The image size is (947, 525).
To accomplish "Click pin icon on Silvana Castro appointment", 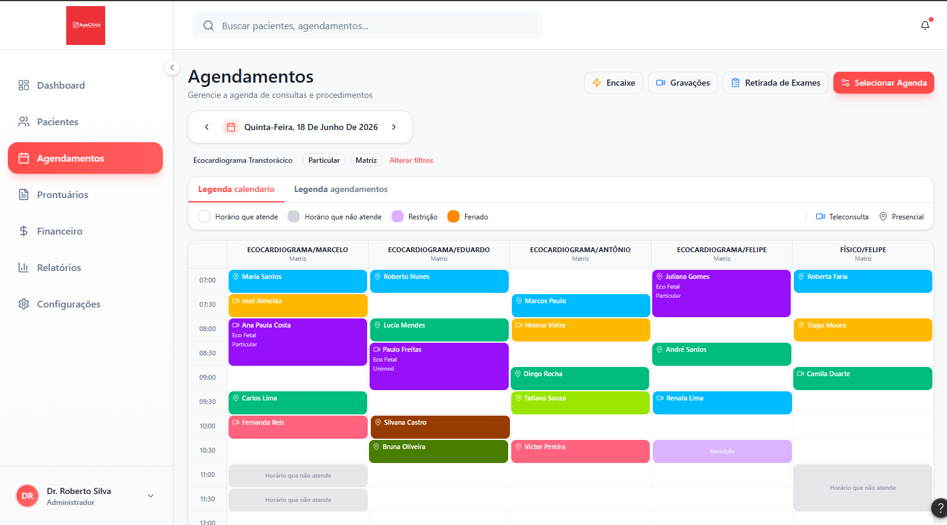I will coord(378,422).
